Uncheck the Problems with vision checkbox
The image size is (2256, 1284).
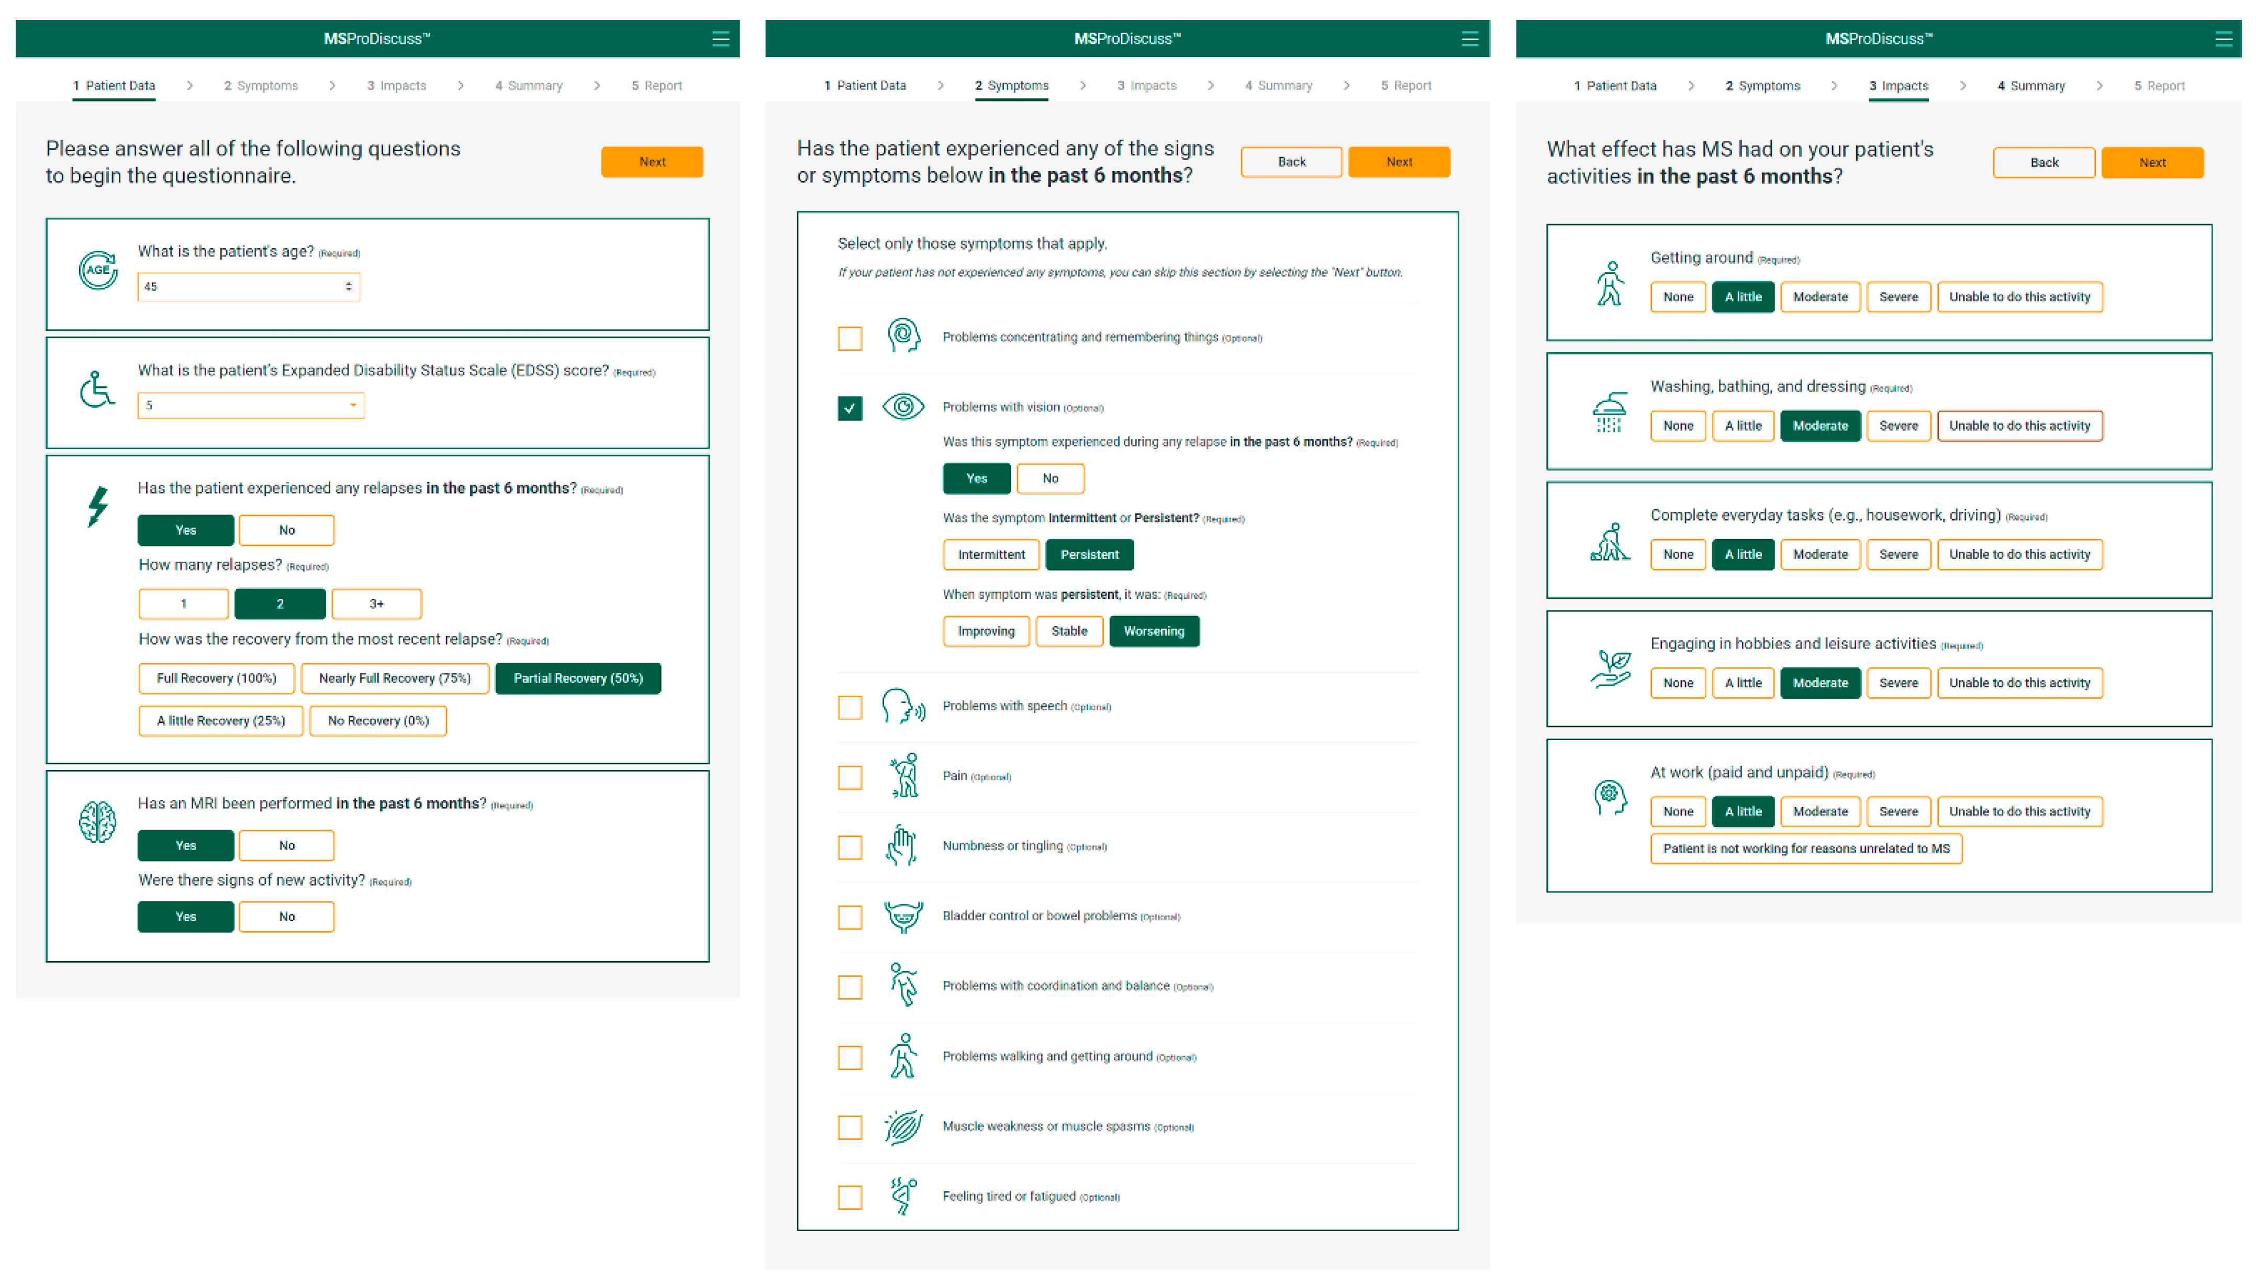point(850,408)
